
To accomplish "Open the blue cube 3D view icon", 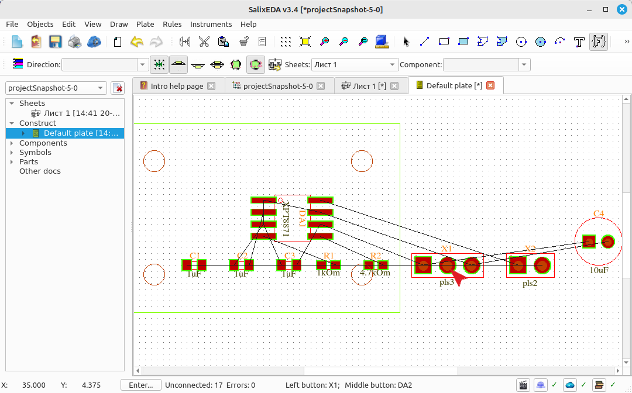I will [x=382, y=42].
